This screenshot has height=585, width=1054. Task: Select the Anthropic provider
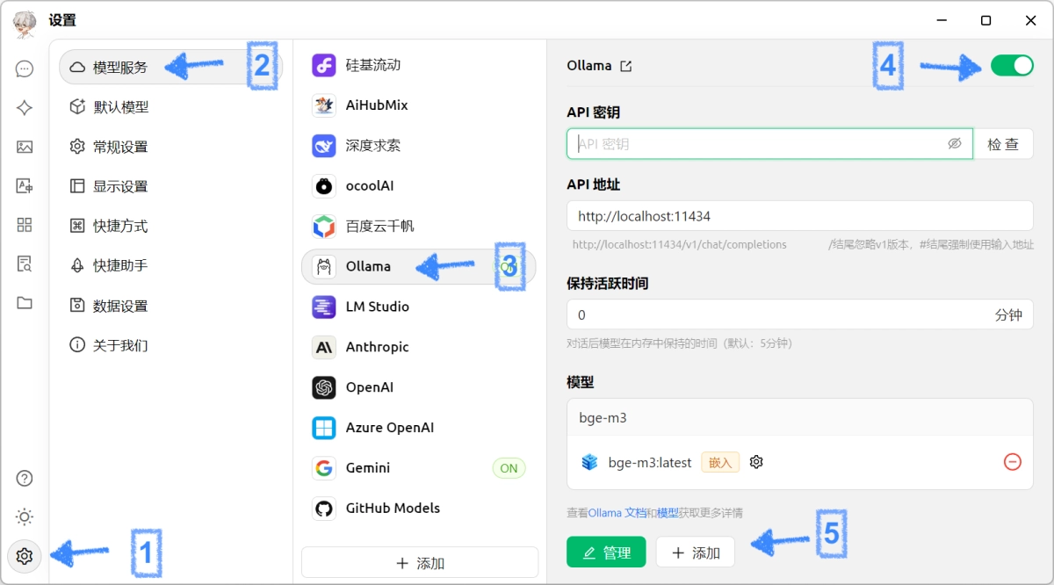point(419,347)
